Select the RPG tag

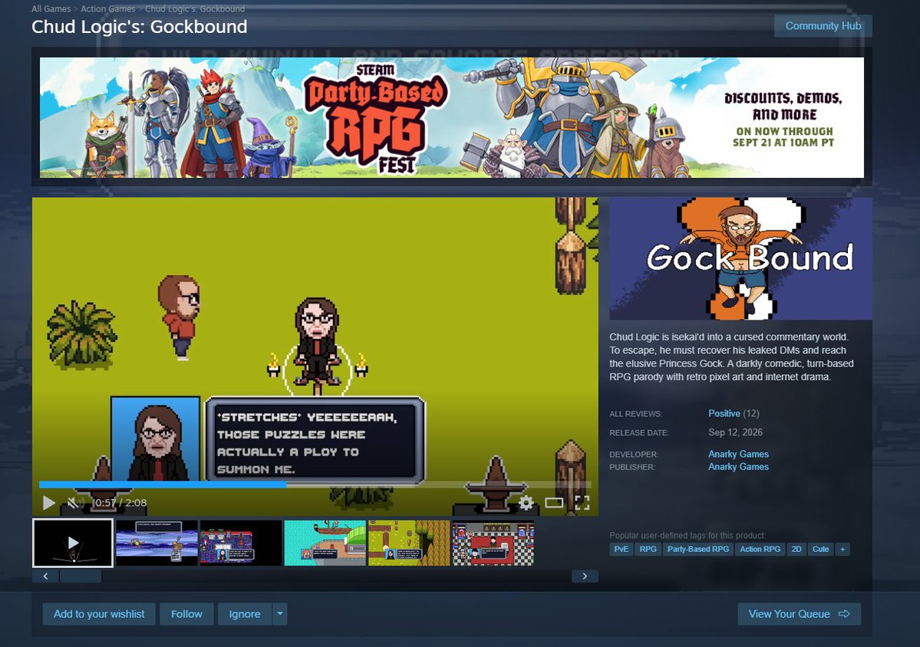[648, 549]
